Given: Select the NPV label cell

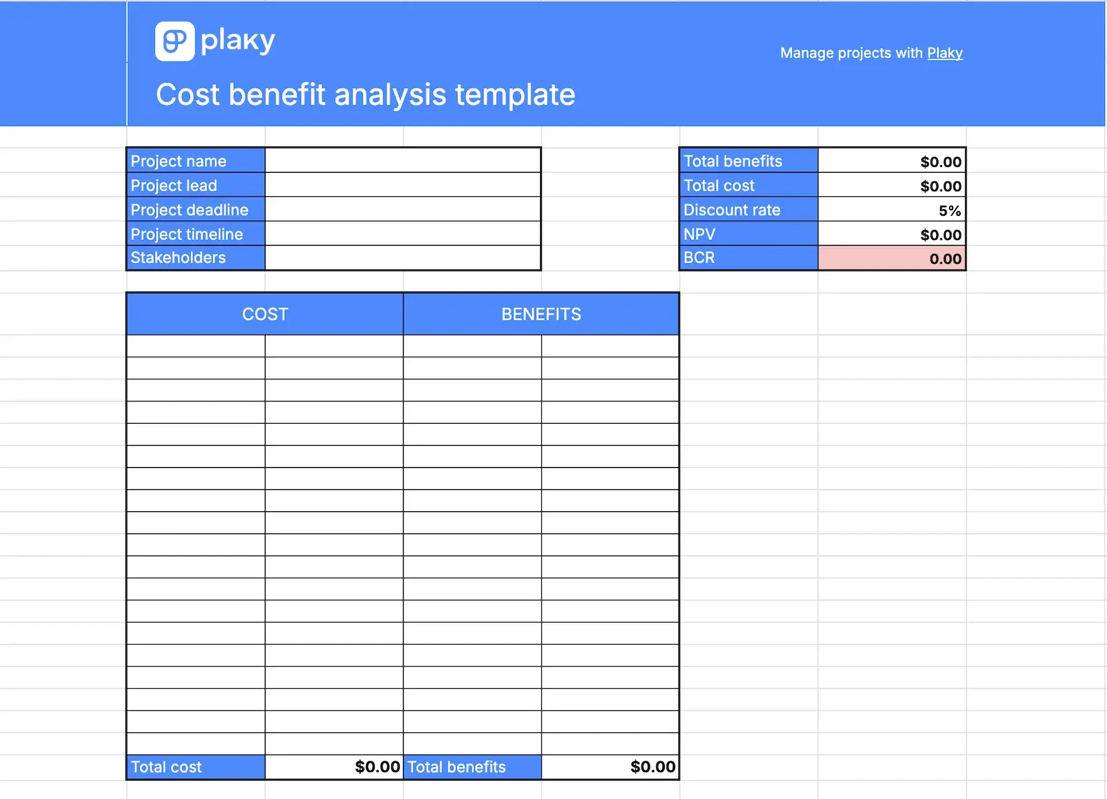Looking at the screenshot, I should 749,234.
